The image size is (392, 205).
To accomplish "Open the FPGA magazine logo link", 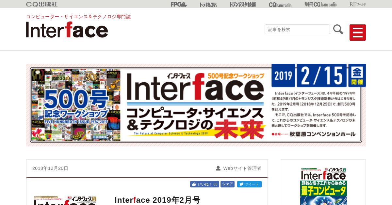I will point(179,4).
